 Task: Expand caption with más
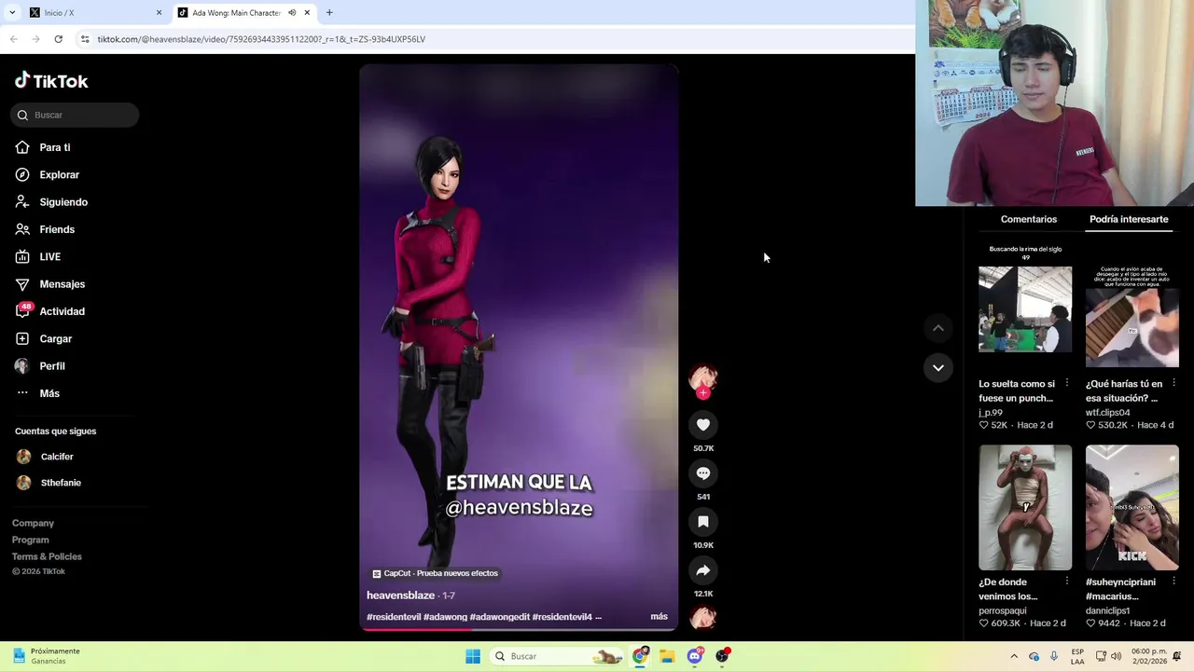[659, 617]
